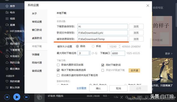Image resolution: width=177 pixels, height=102 pixels.
Task: Click 全部重置 reset link
Action: tap(81, 88)
